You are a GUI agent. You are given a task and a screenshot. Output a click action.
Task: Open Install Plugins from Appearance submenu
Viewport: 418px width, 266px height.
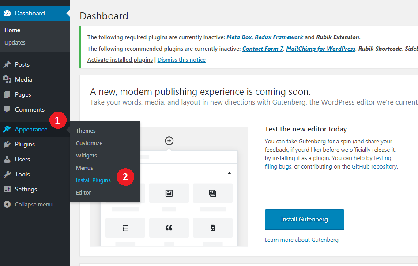click(93, 180)
